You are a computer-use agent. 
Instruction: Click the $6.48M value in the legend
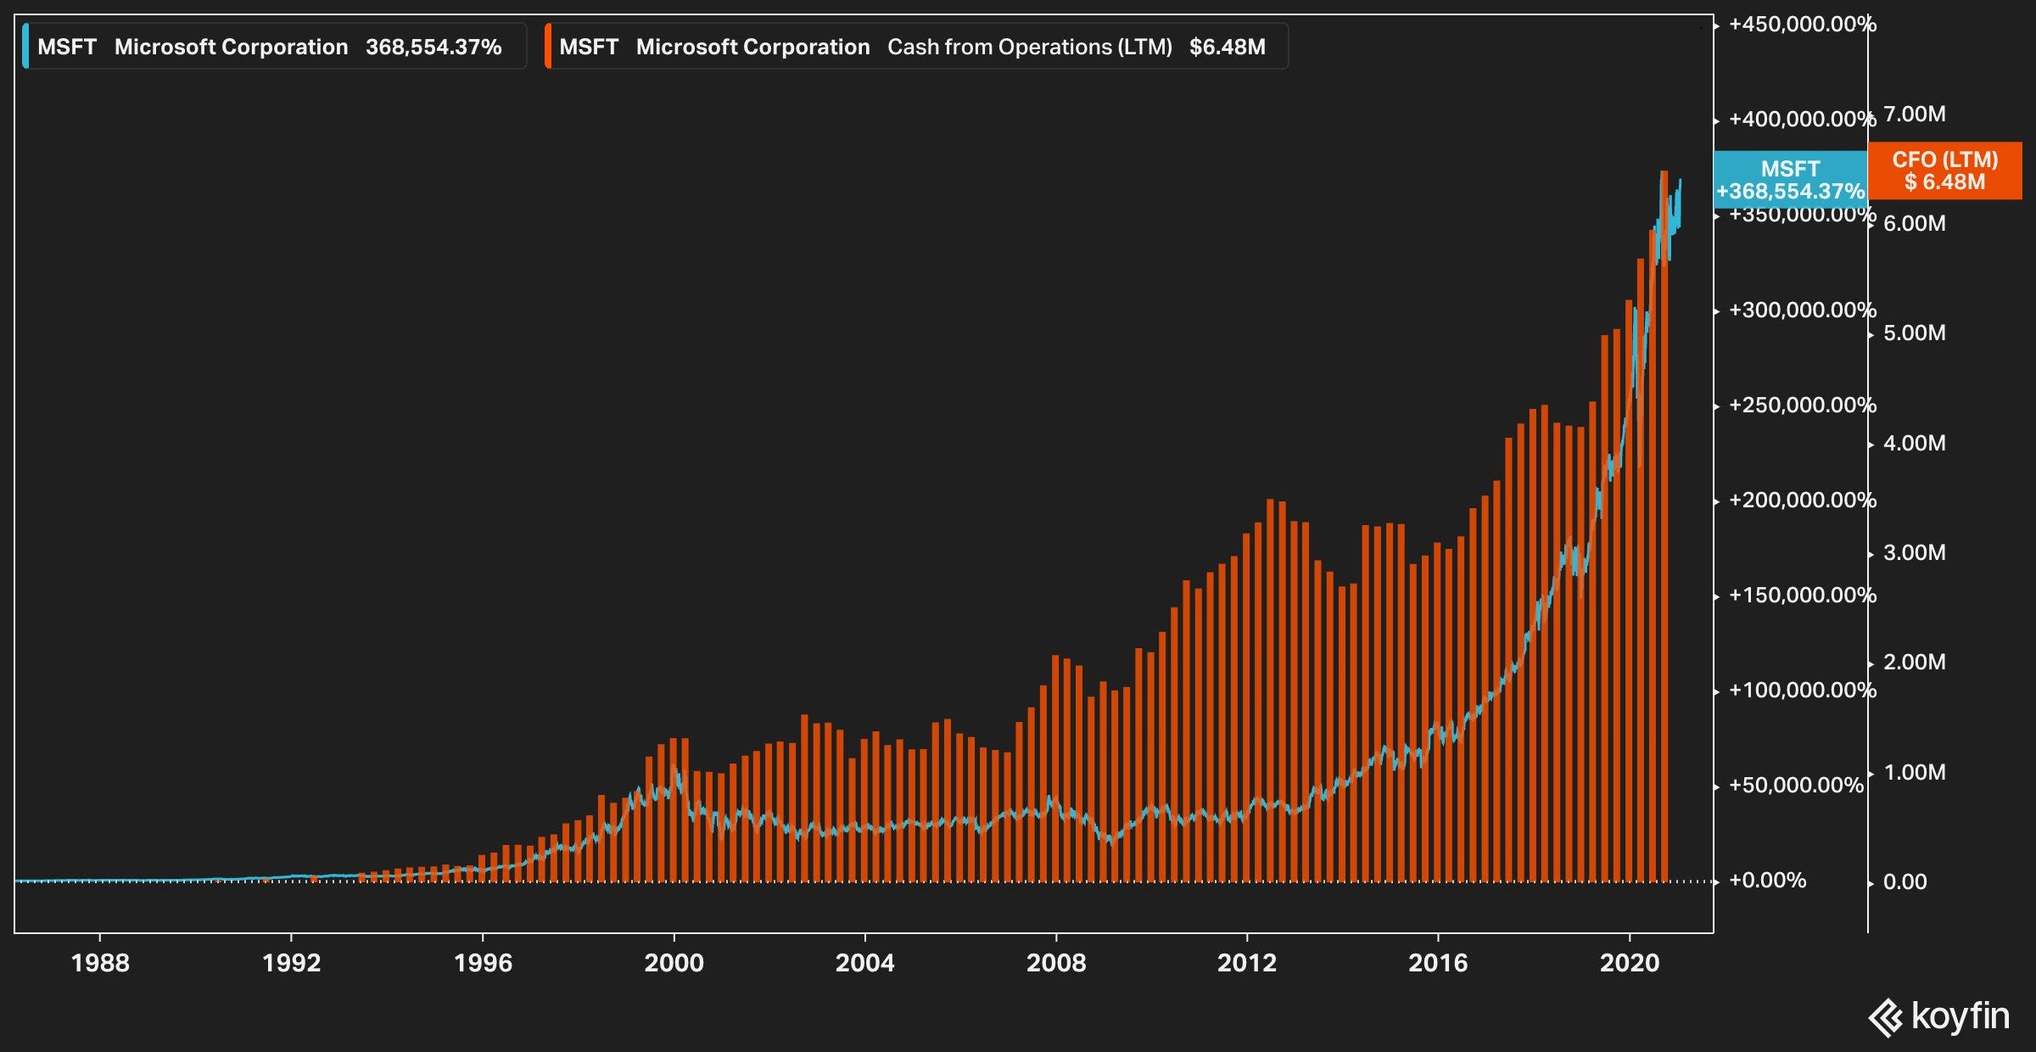click(1228, 47)
